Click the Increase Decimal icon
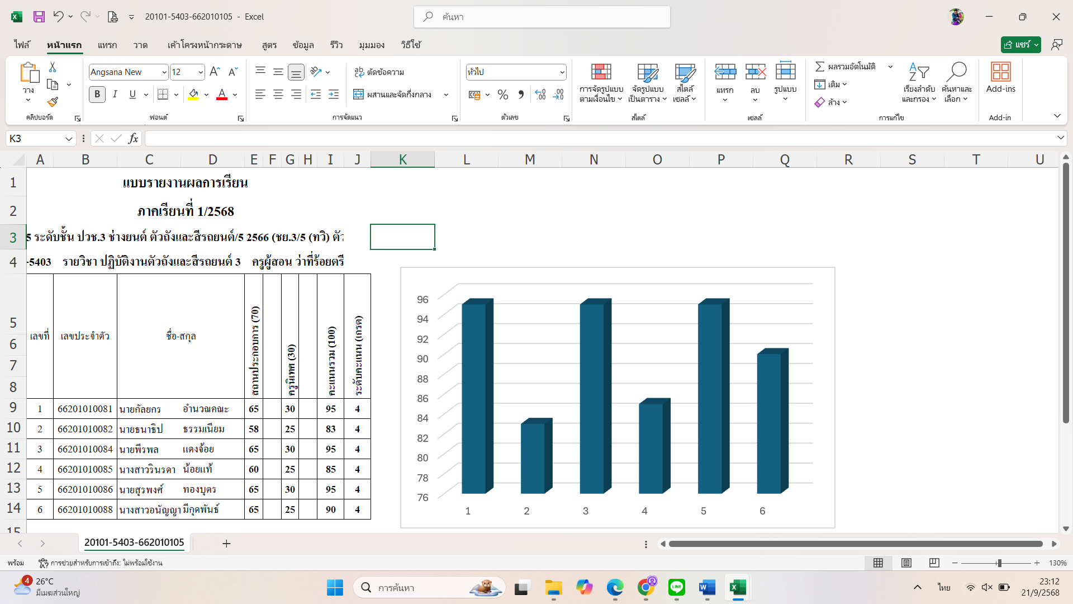This screenshot has width=1073, height=604. tap(540, 95)
